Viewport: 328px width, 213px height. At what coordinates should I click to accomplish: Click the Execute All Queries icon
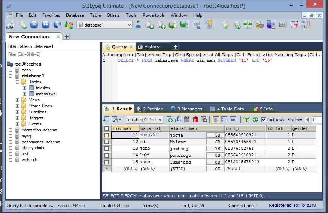click(45, 25)
